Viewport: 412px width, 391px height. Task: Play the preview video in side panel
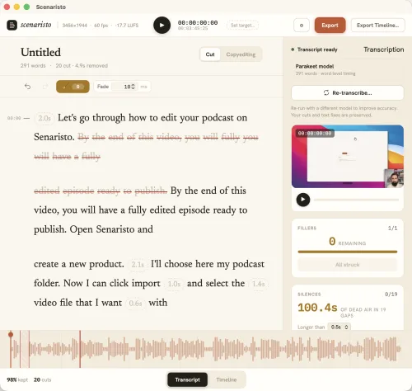[303, 200]
